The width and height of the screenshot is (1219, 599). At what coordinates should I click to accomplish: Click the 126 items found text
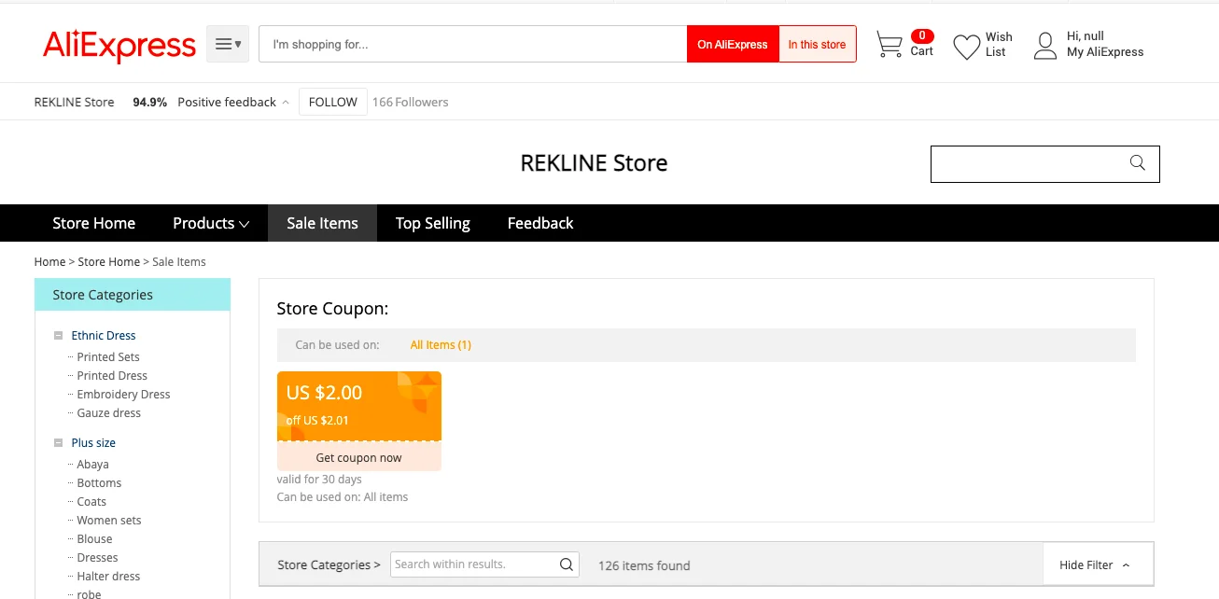tap(644, 565)
